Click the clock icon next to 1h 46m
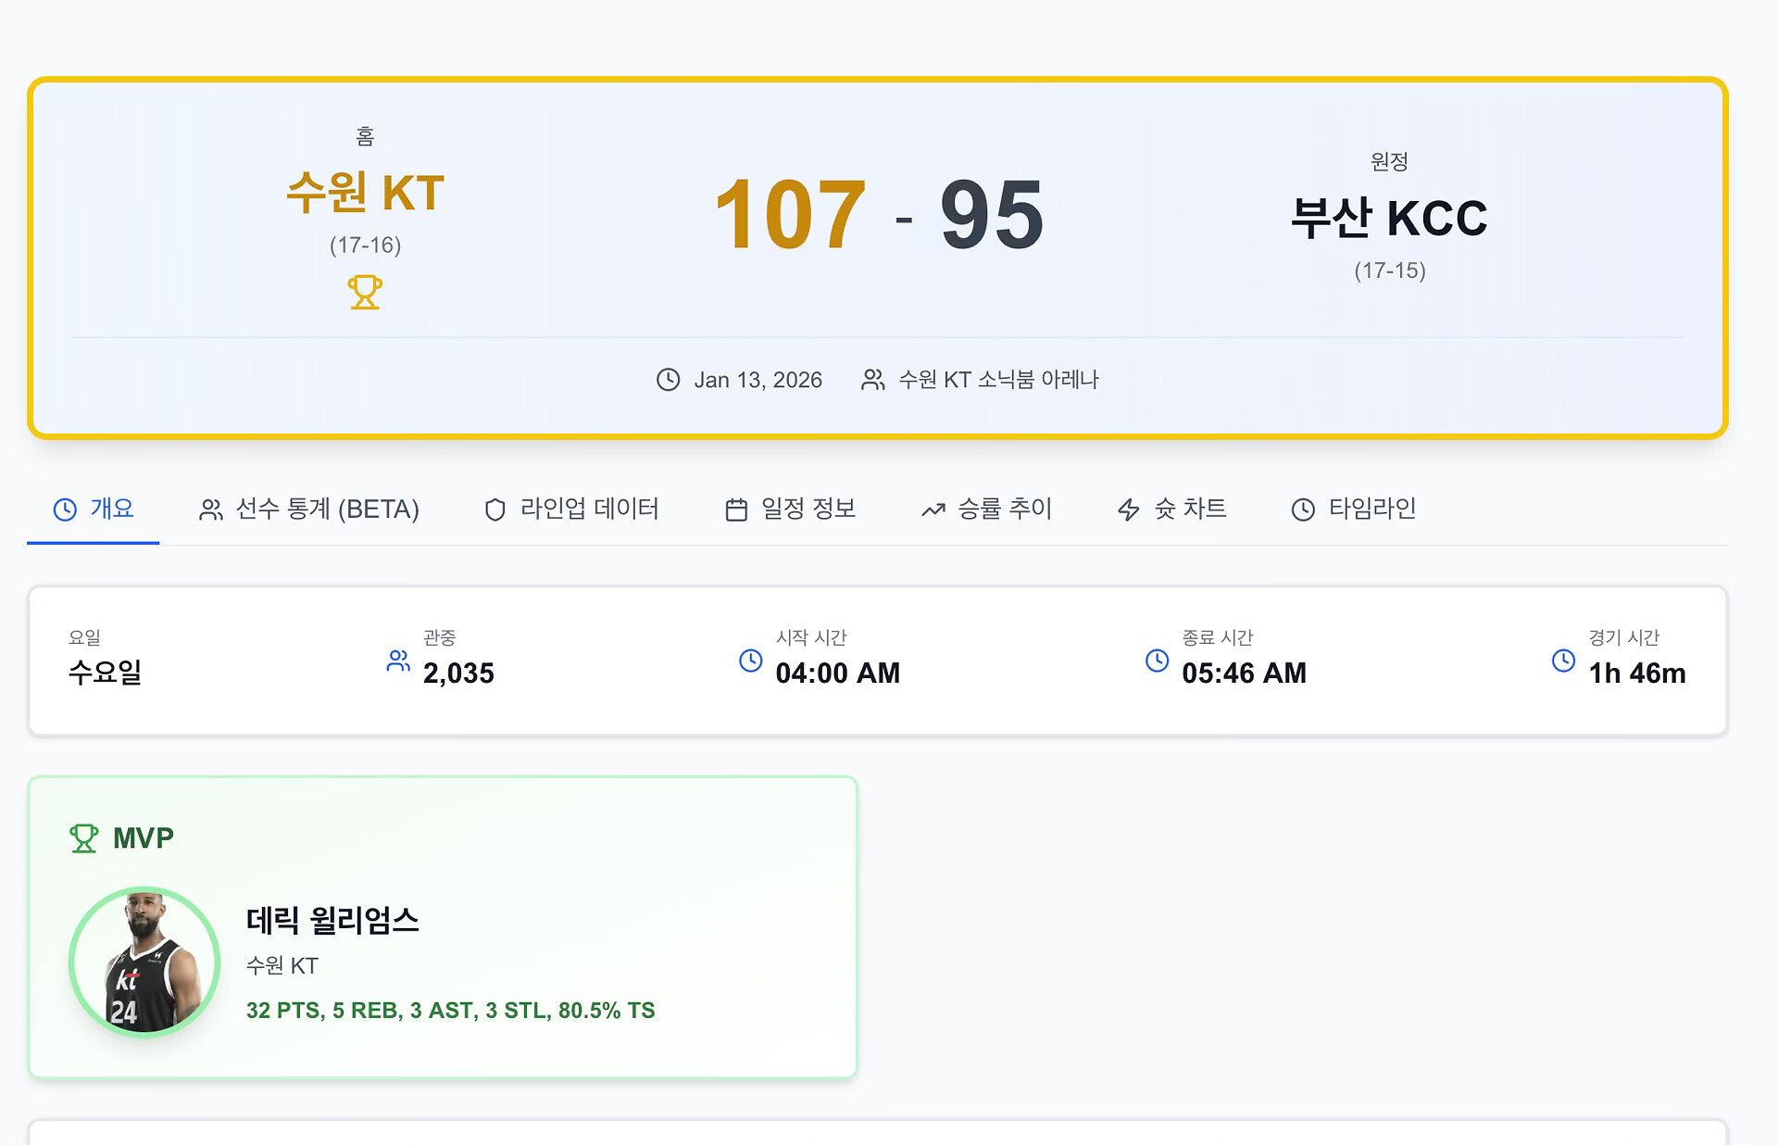 coord(1563,661)
